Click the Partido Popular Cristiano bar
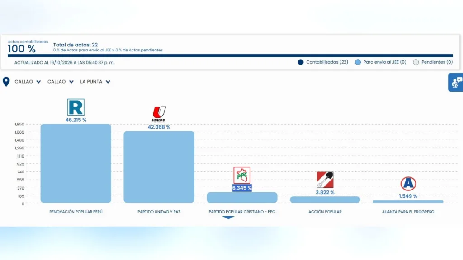The image size is (463, 260). (x=242, y=198)
